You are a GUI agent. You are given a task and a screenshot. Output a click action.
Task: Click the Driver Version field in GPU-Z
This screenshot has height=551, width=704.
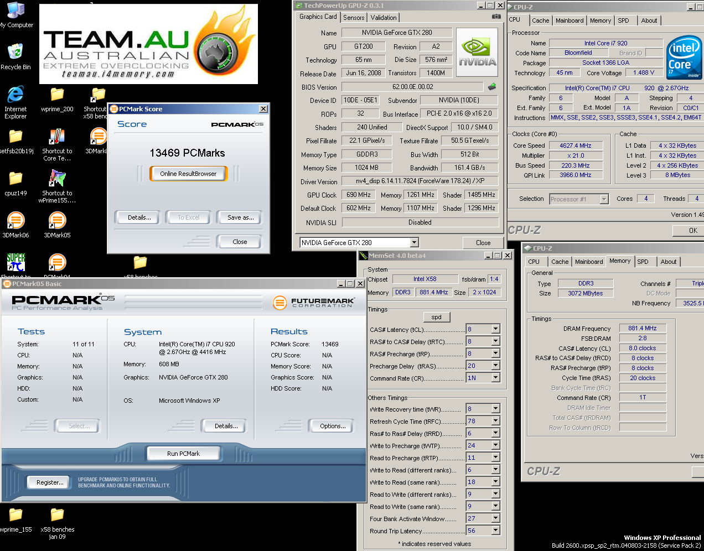point(420,181)
